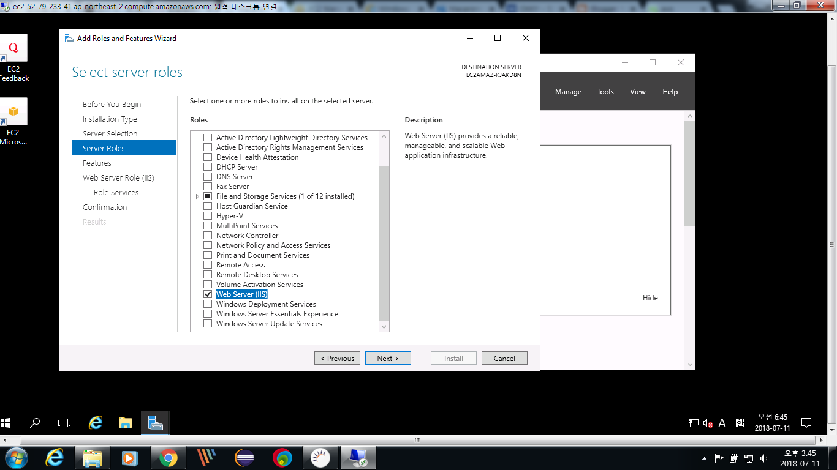Click the Korean IME mode indicator

(x=740, y=423)
